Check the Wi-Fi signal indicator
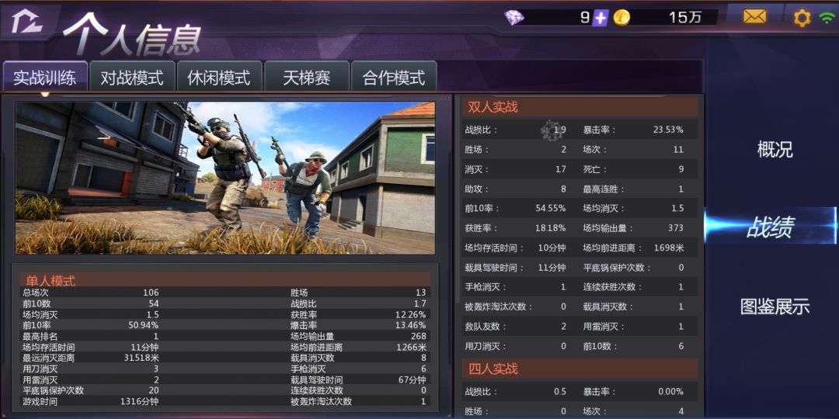Viewport: 839px width, 419px height. (827, 18)
